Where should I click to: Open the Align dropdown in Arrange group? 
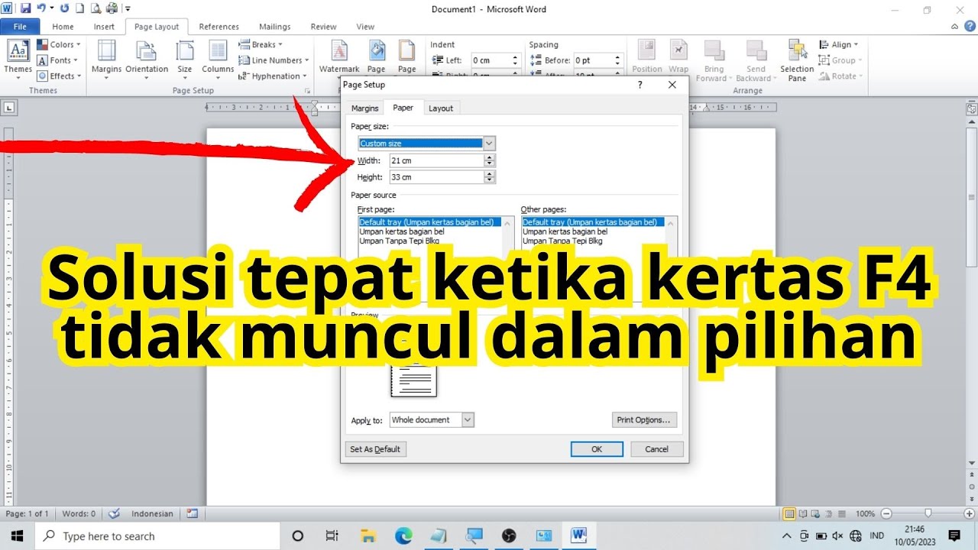pyautogui.click(x=838, y=44)
